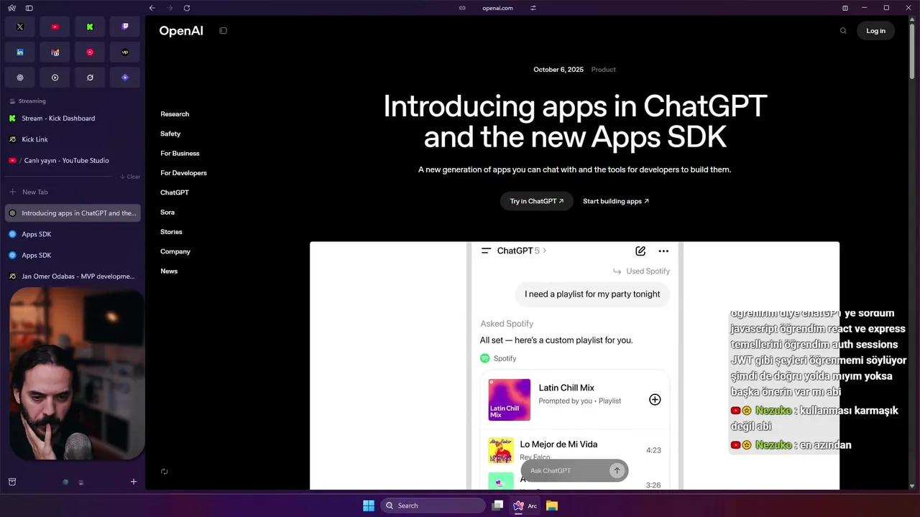920x517 pixels.
Task: Open site controls icon right of openai.com
Action: [533, 8]
